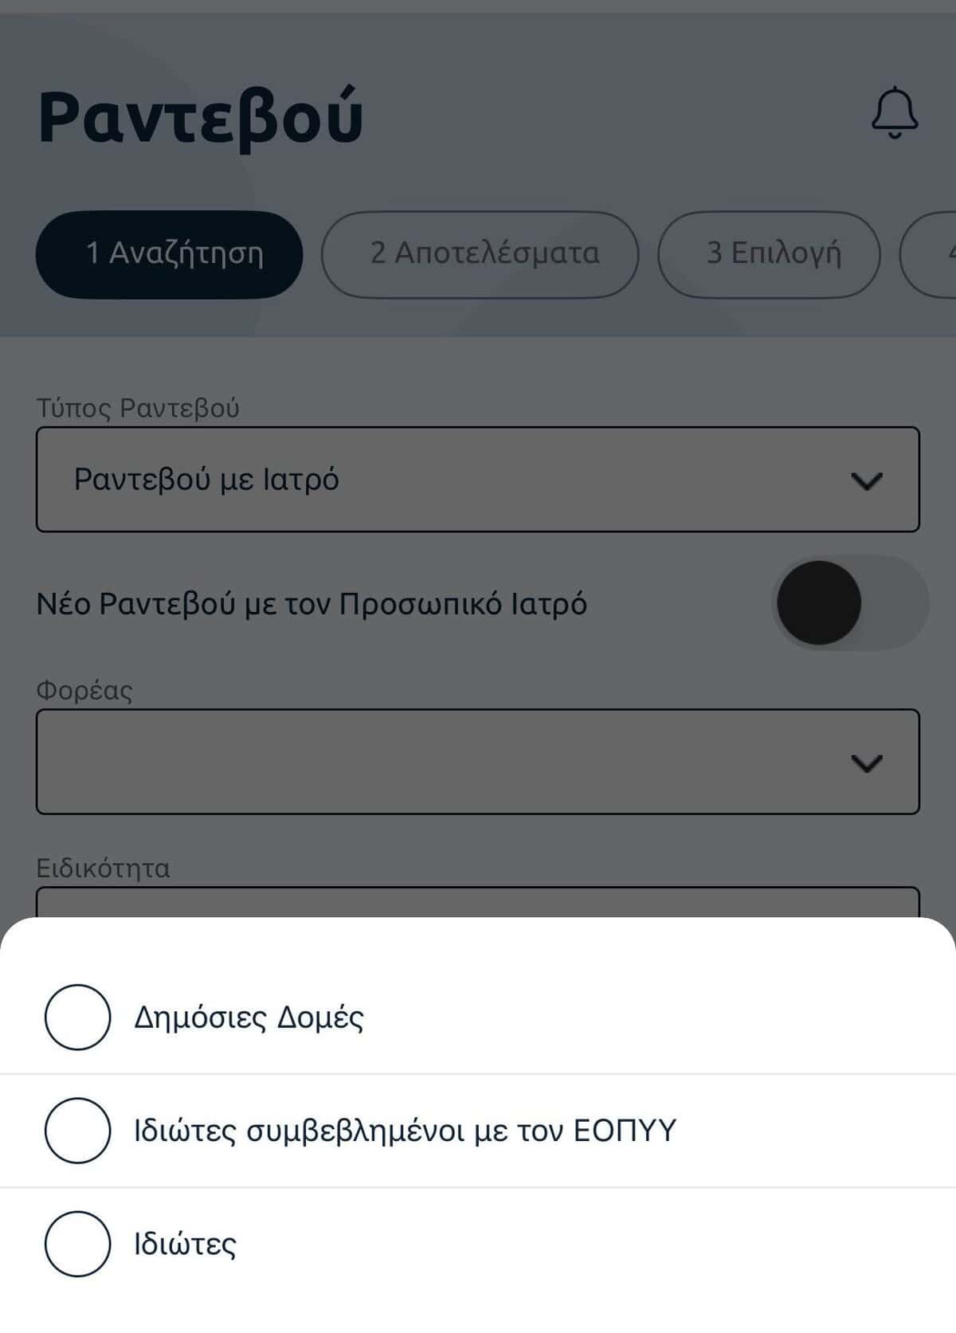Click the chevron arrow in Φορέας box
The width and height of the screenshot is (956, 1333).
[x=866, y=763]
